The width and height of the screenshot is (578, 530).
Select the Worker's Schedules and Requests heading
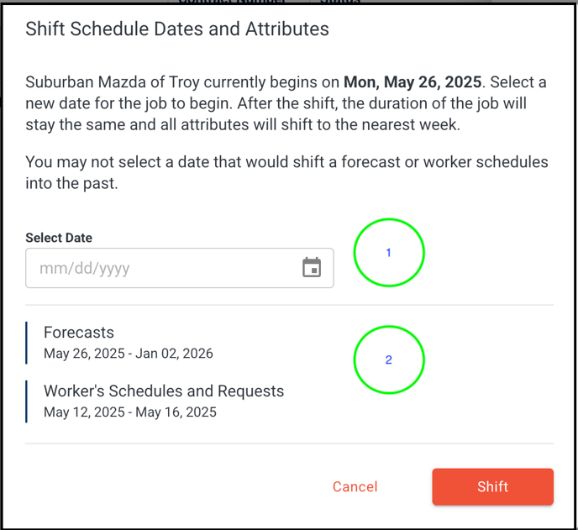click(x=164, y=391)
